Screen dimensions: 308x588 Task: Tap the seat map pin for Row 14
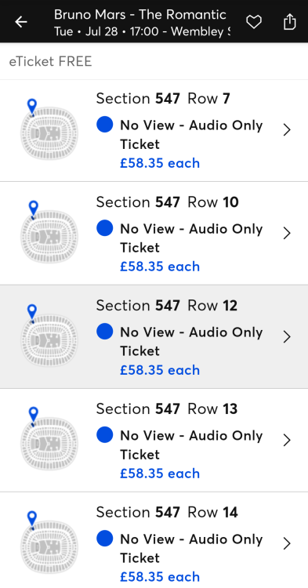(x=32, y=519)
